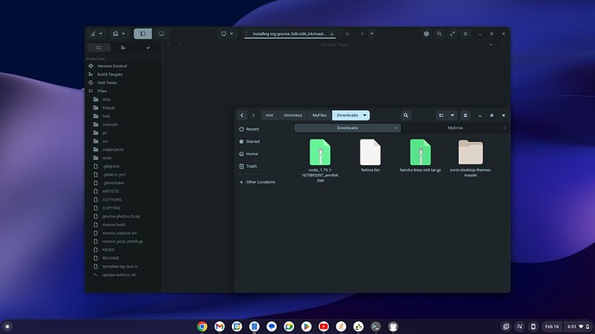
Task: Open the tests folder in project tree
Action: [x=107, y=158]
